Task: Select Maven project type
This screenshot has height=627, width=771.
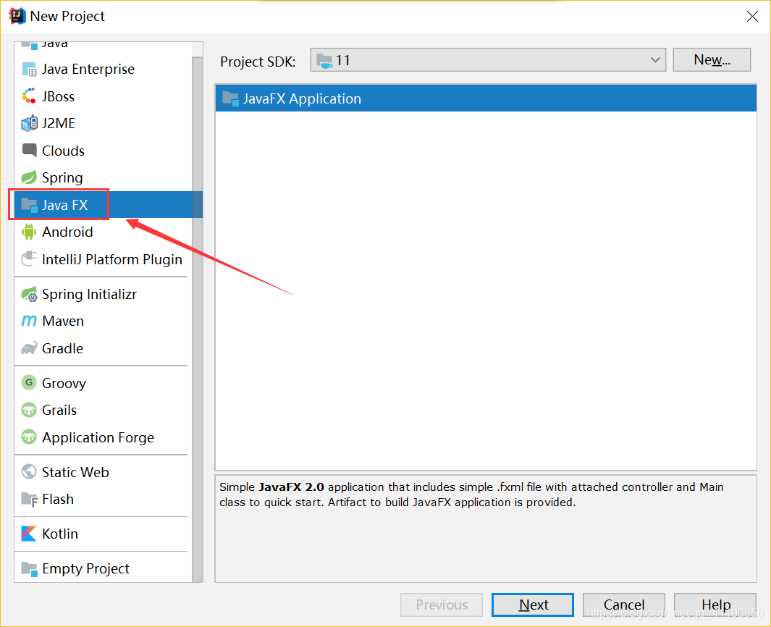Action: click(104, 321)
